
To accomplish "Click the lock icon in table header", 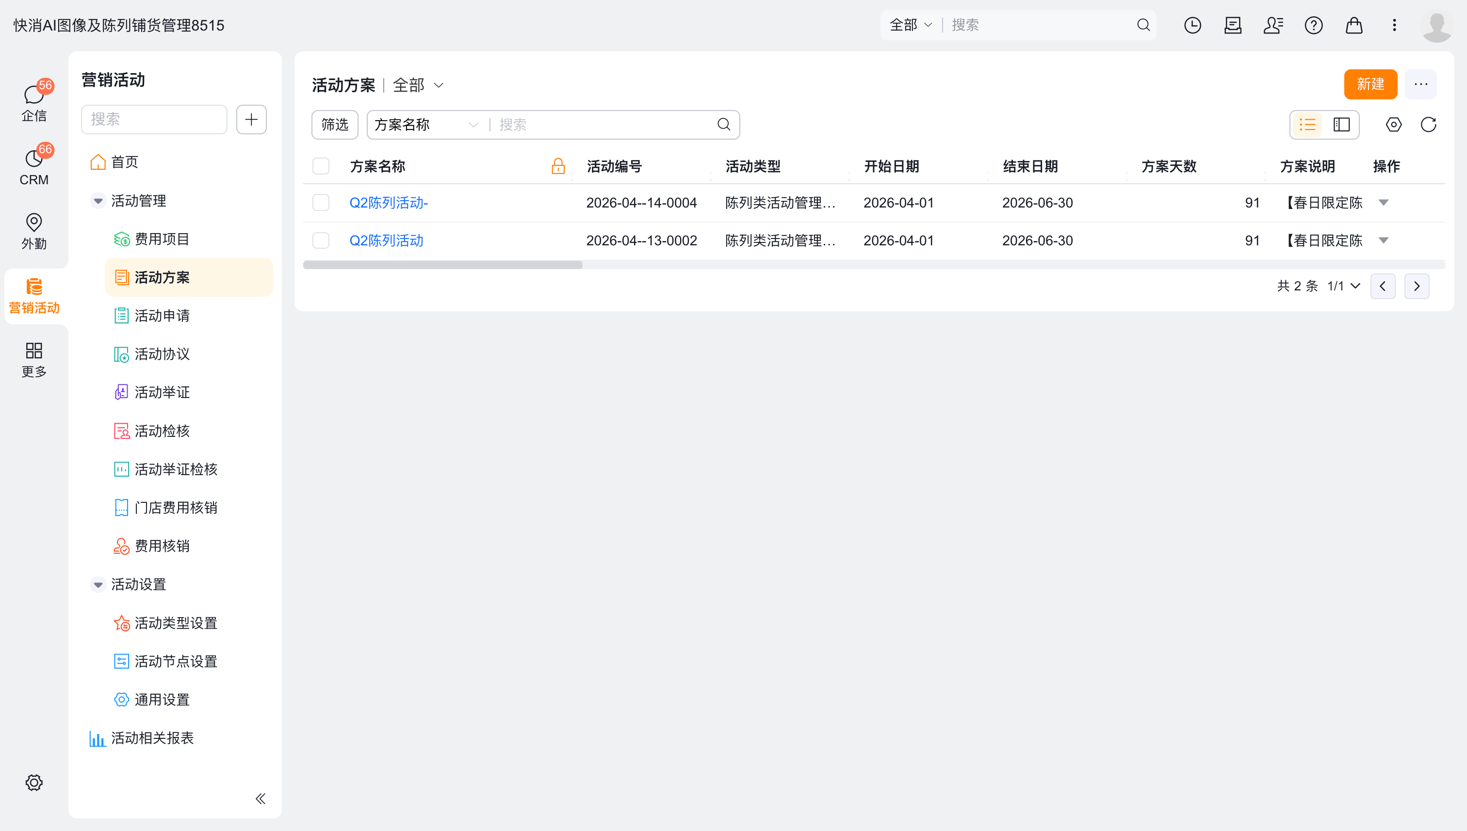I will [x=558, y=166].
